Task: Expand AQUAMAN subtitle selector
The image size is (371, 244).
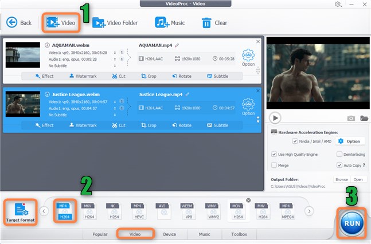Action: click(x=115, y=66)
